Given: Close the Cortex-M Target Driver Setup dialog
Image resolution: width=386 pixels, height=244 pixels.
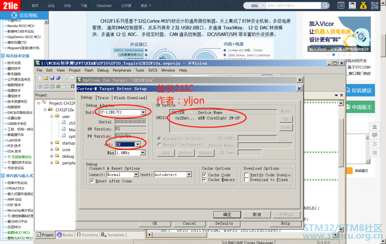Looking at the screenshot, I should [x=299, y=88].
